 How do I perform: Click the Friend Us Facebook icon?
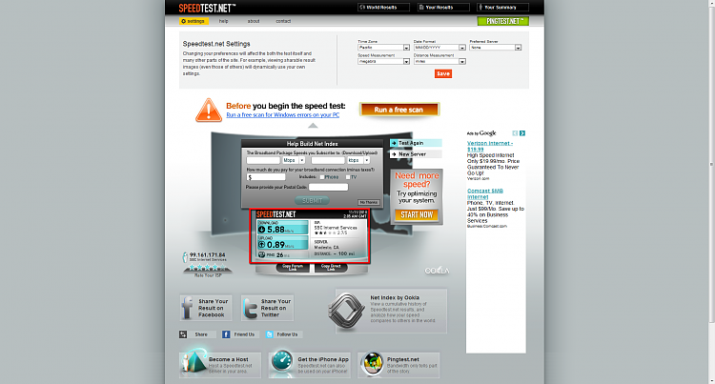pos(226,334)
